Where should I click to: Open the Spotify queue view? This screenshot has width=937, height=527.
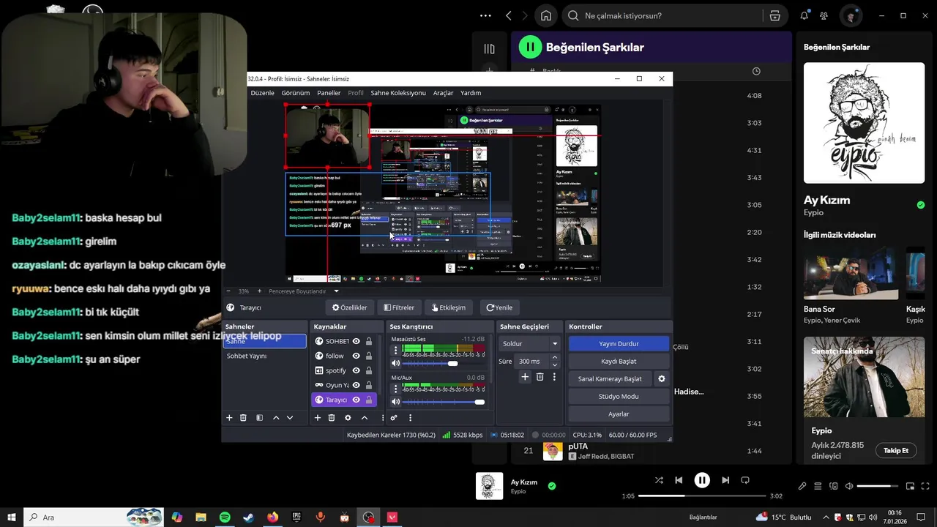click(818, 486)
